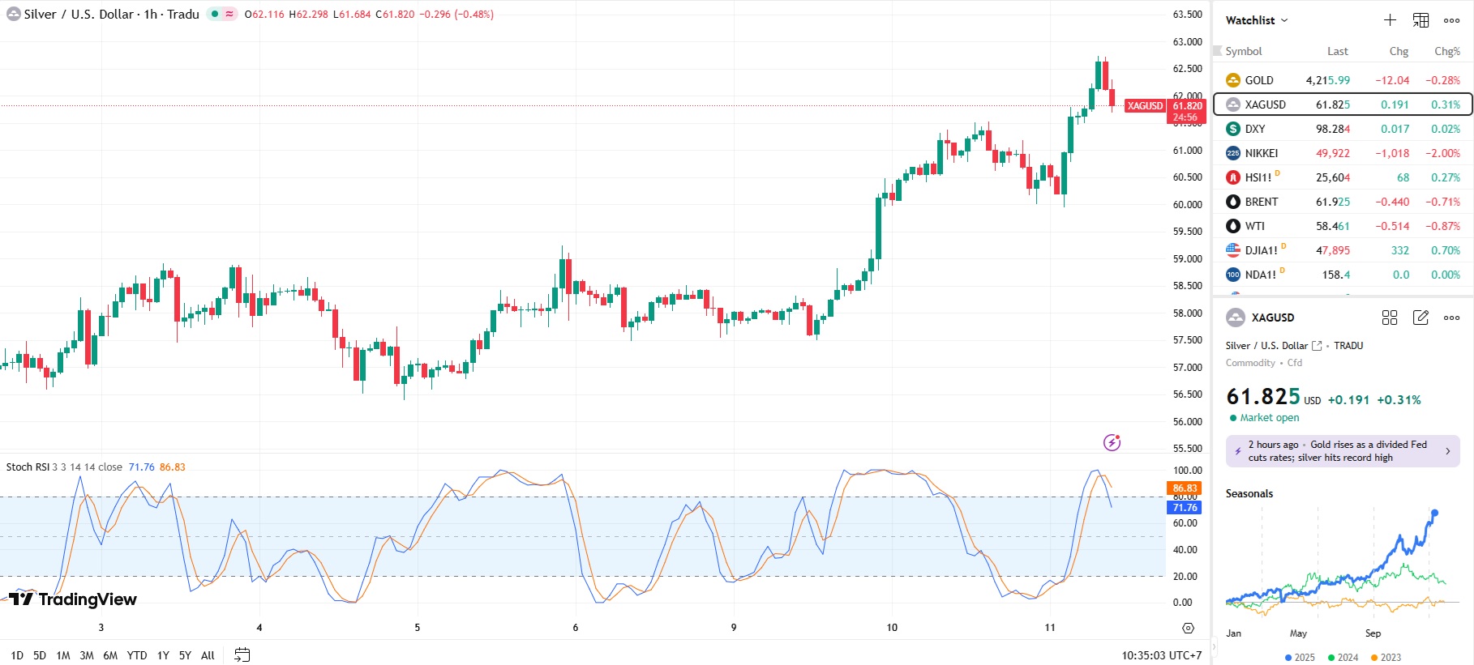
Task: Click the edit note icon for XAGUSD
Action: point(1420,318)
